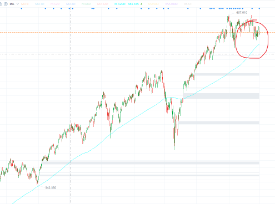Image resolution: width=275 pixels, height=204 pixels.
Task: Toggle the MA5 moving average label
Action: click(x=24, y=4)
